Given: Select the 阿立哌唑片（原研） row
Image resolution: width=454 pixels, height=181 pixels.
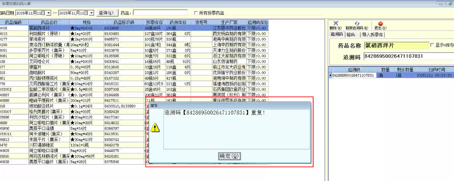Looking at the screenshot, I should click(134, 56).
